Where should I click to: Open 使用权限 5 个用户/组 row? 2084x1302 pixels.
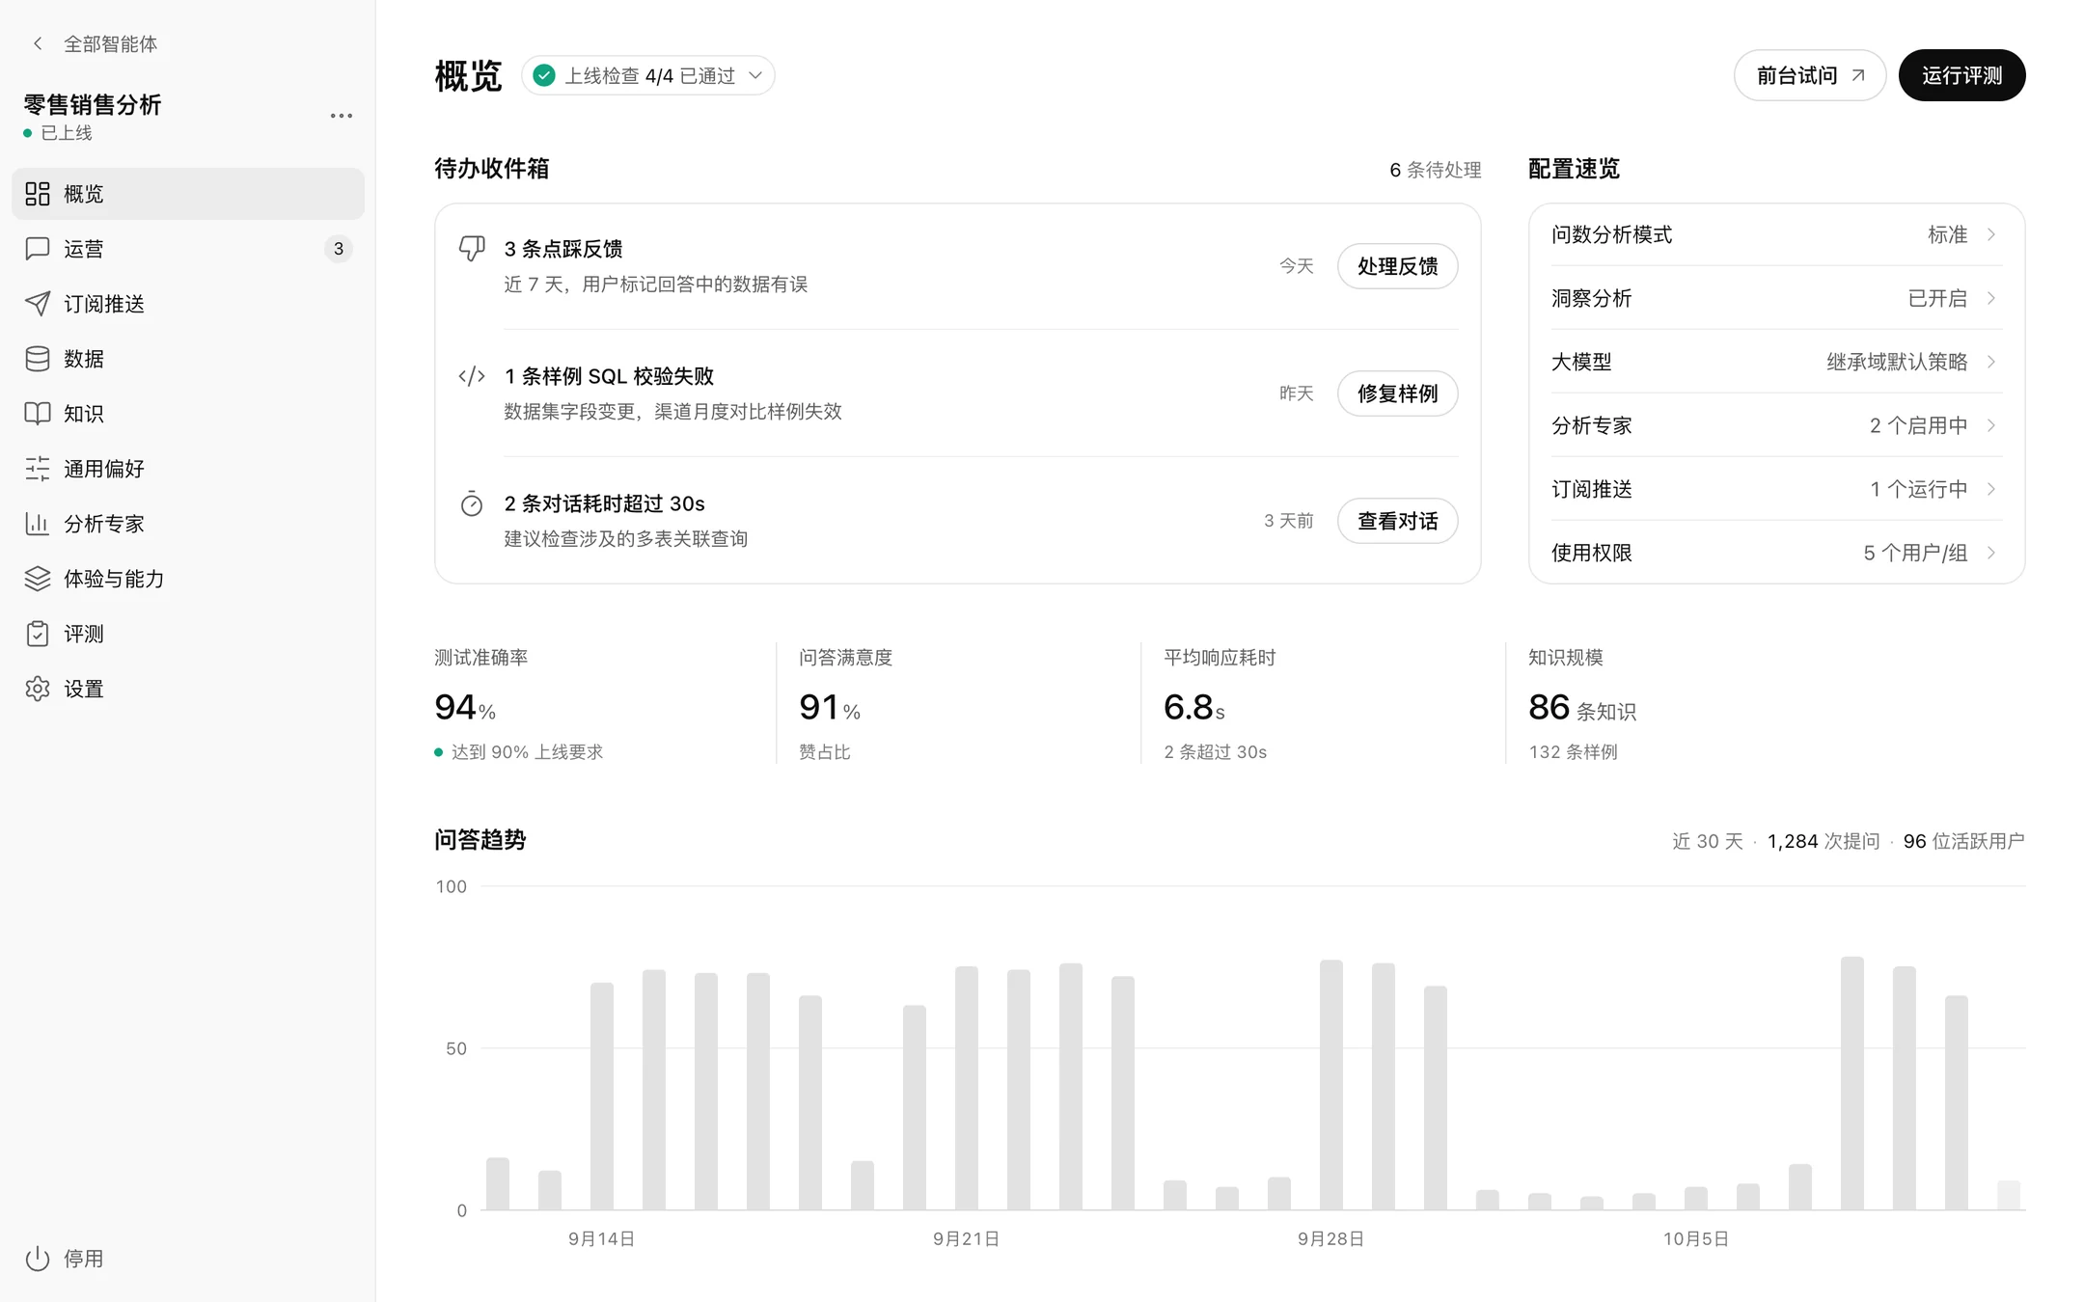(x=1776, y=553)
